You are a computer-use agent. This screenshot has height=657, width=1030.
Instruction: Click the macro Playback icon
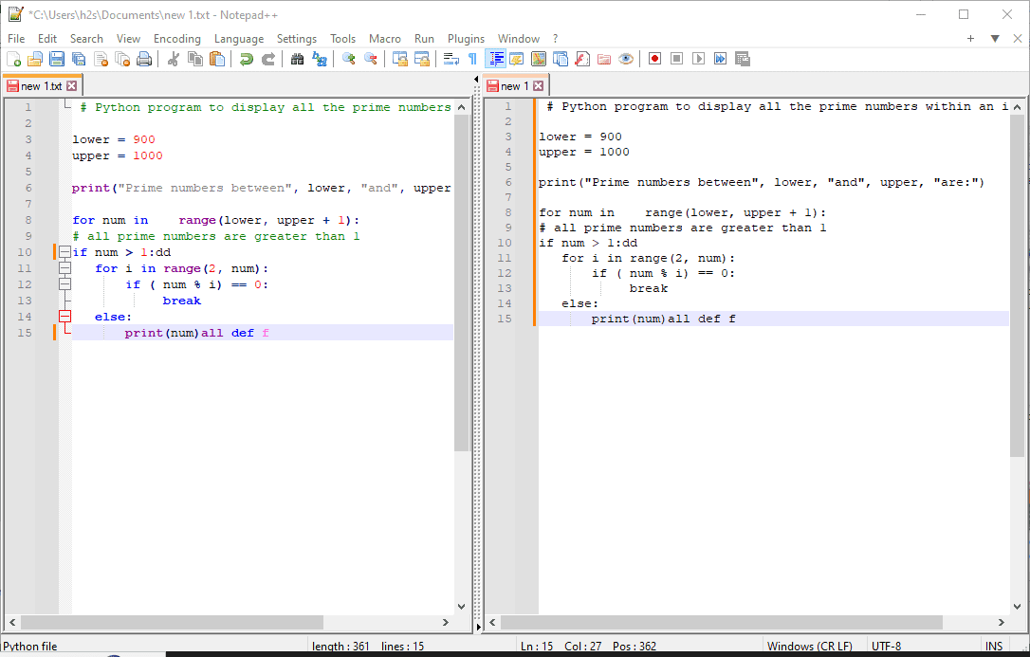698,59
